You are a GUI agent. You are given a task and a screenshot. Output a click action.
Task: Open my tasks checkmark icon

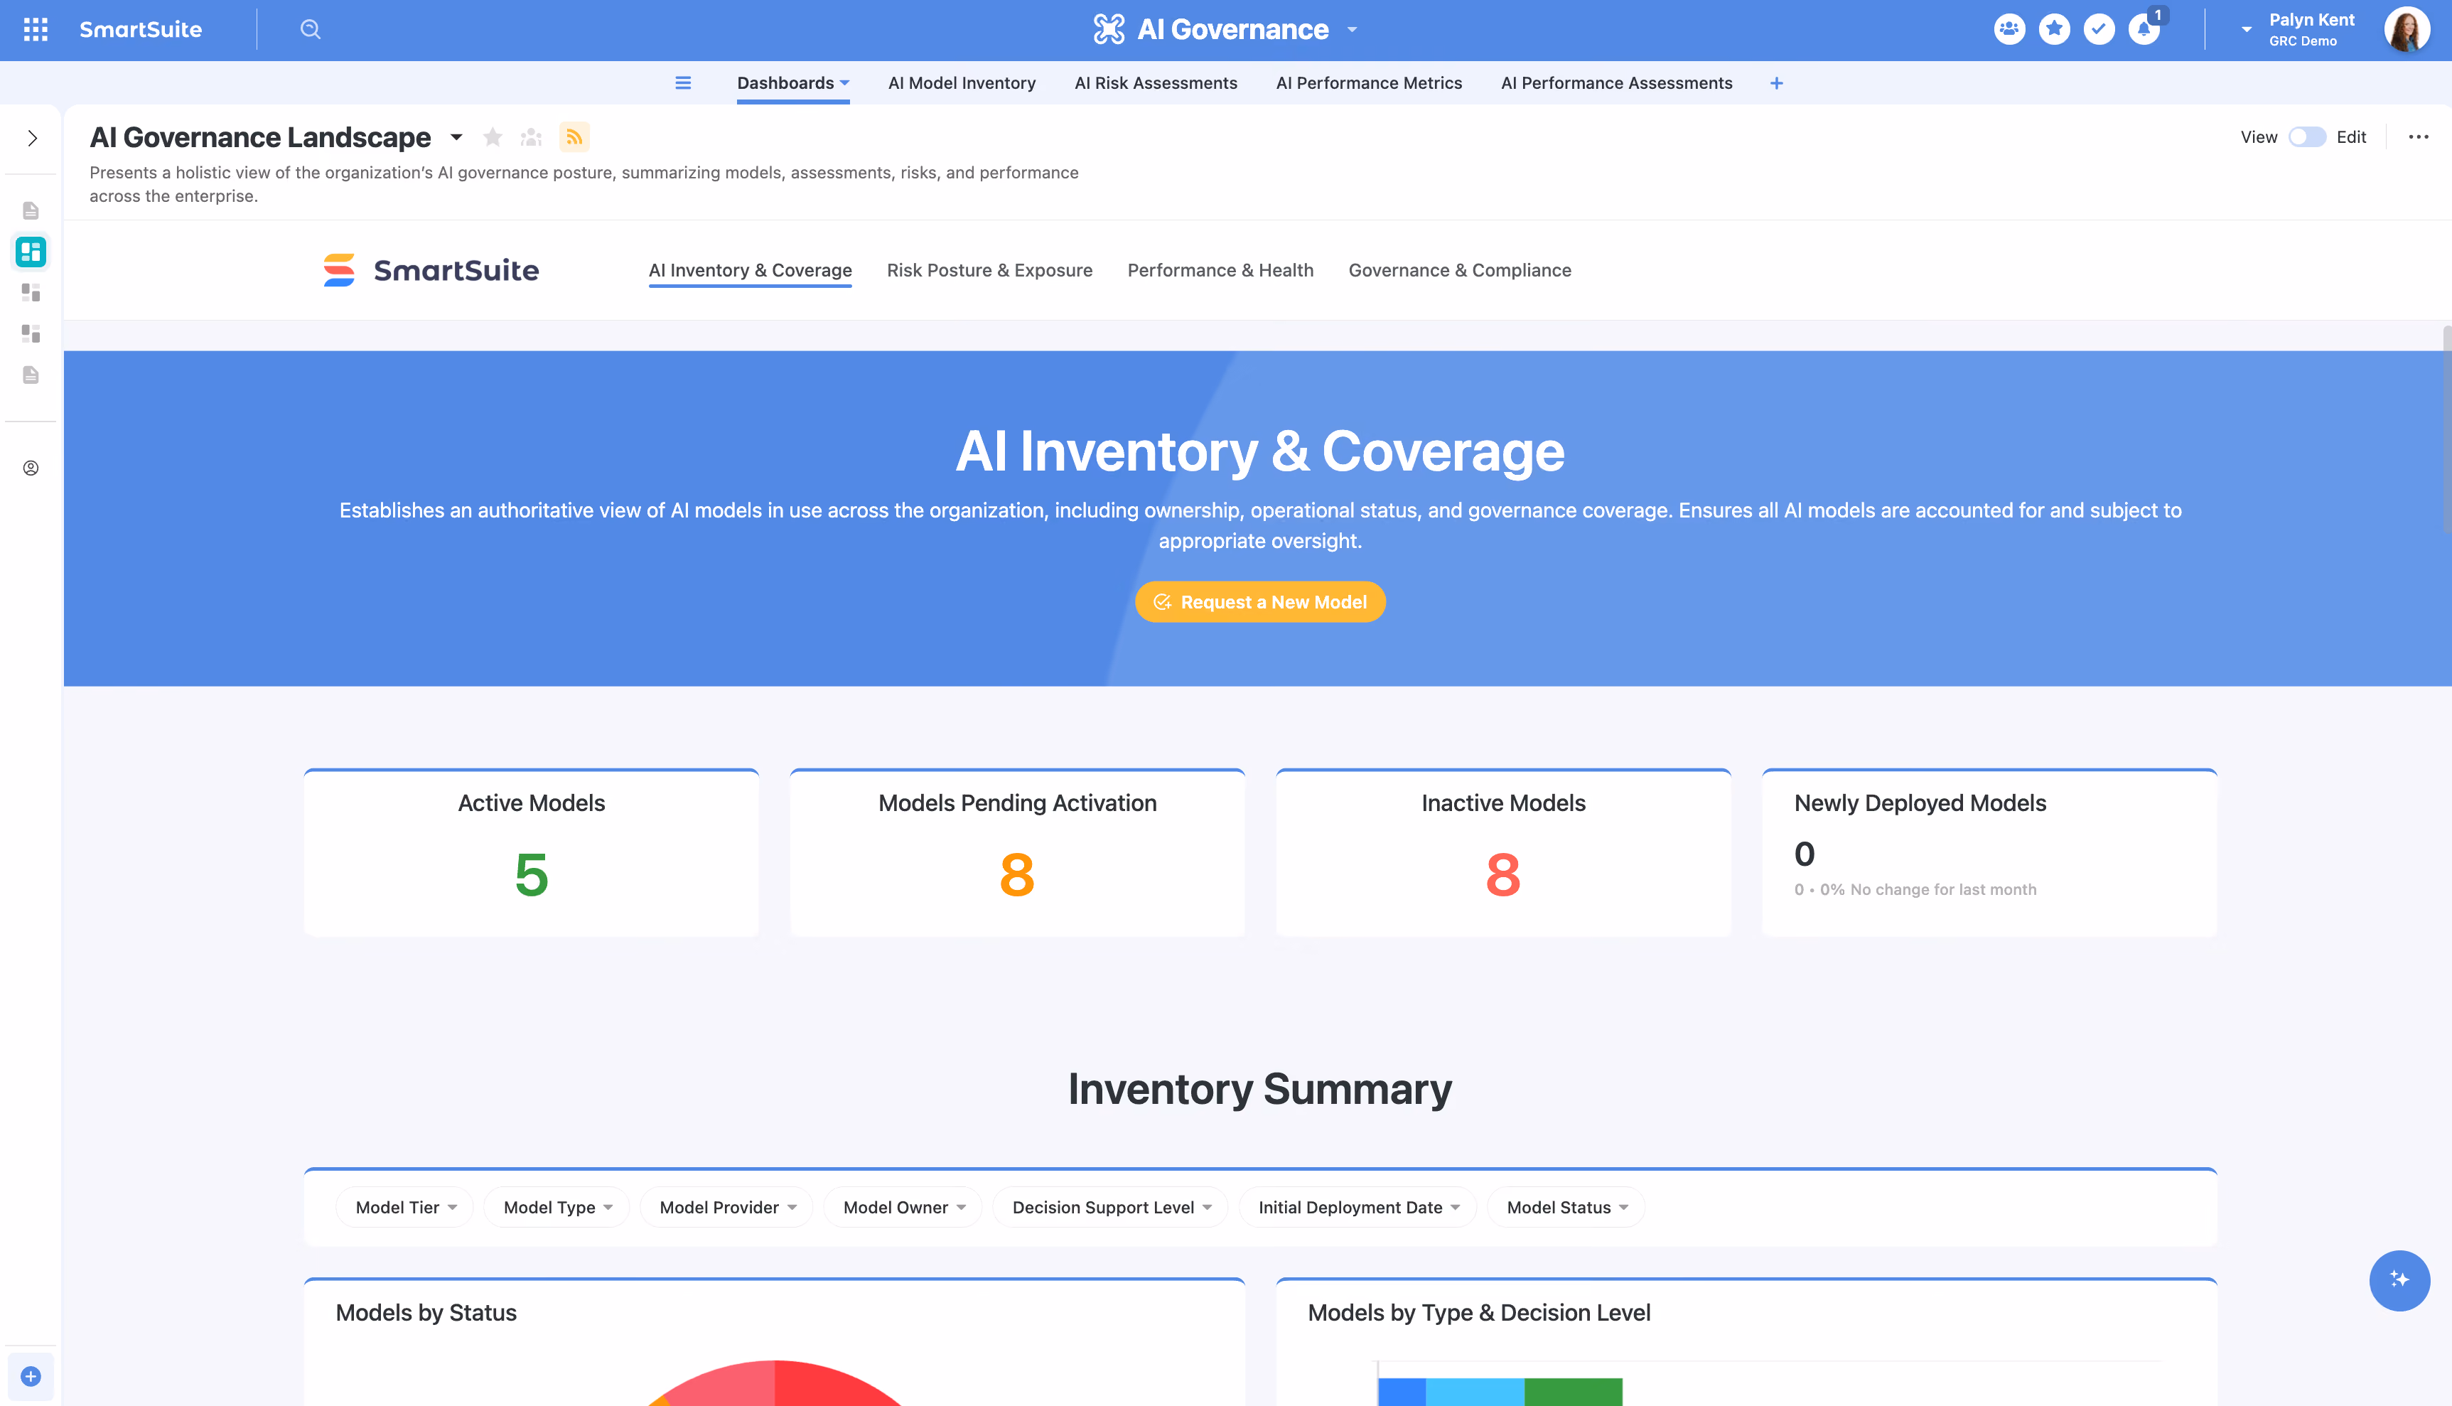pos(2099,29)
